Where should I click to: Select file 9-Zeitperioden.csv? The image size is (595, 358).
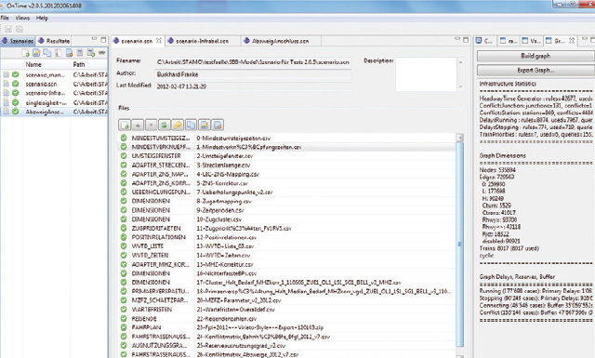(287, 210)
